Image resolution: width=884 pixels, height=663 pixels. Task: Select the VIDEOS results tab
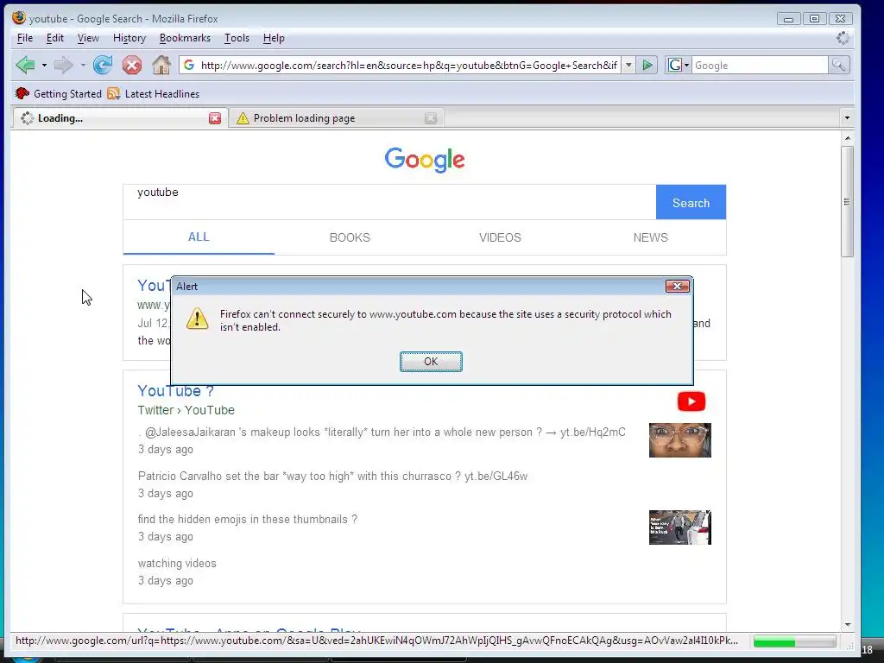pos(500,238)
